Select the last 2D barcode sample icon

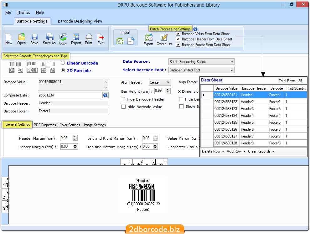pyautogui.click(x=52, y=70)
